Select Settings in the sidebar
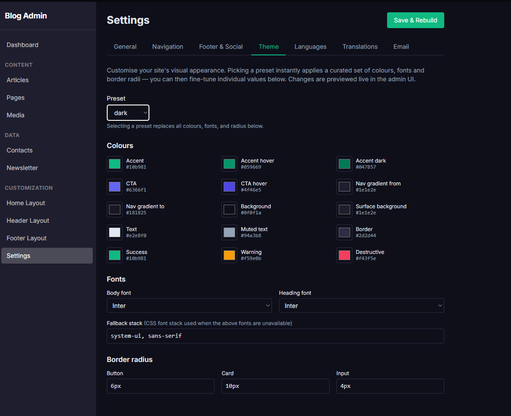Image resolution: width=511 pixels, height=416 pixels. pos(47,256)
